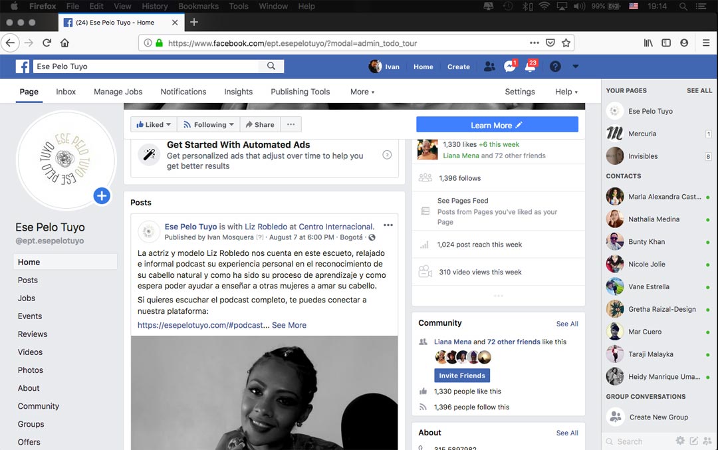
Task: Toggle the Liked button for the page
Action: click(x=154, y=124)
